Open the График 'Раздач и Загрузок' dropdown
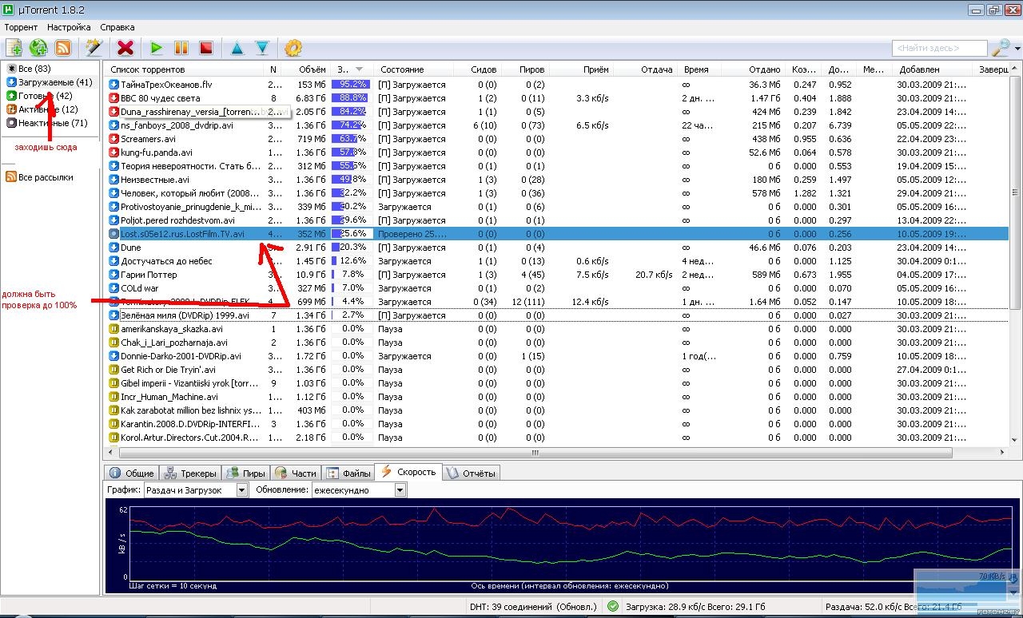1023x618 pixels. tap(196, 490)
